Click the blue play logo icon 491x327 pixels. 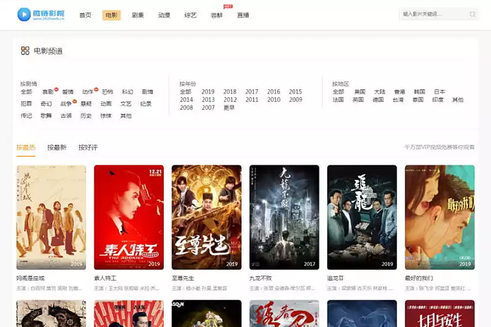[24, 14]
